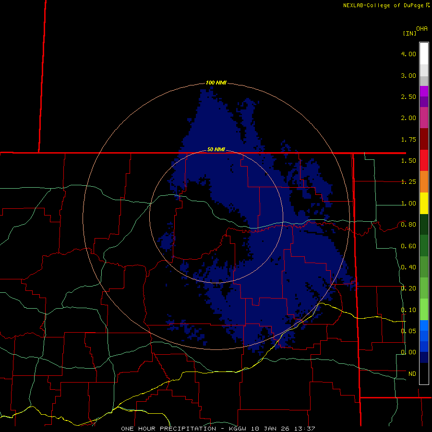Select the 0.20 legend value
Image resolution: width=432 pixels, height=432 pixels.
coord(408,288)
